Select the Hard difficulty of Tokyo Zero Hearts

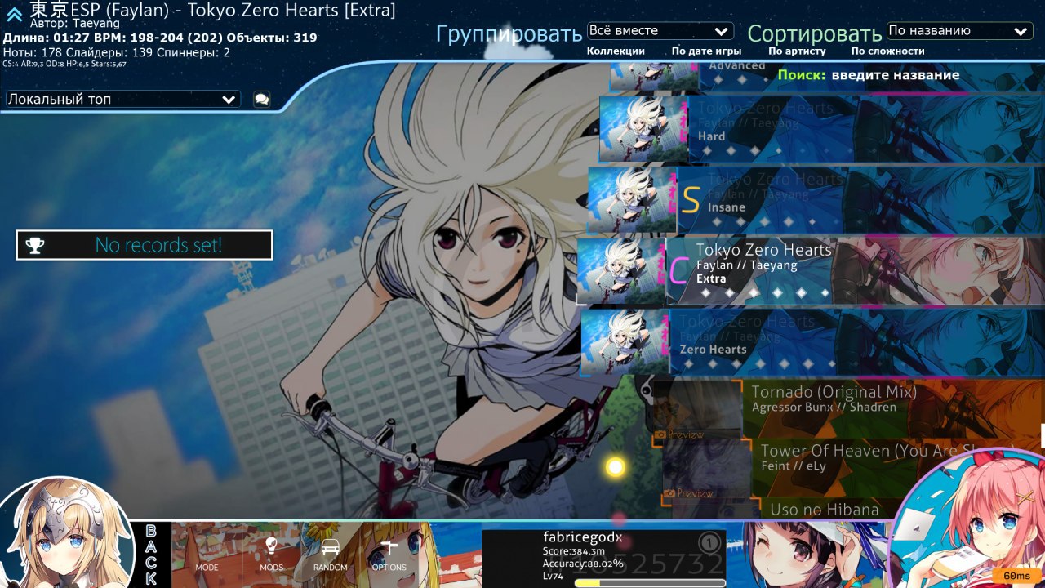pos(822,129)
